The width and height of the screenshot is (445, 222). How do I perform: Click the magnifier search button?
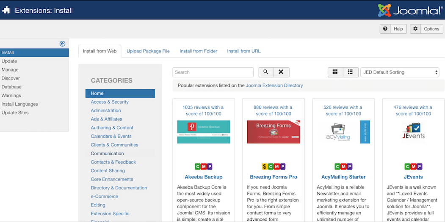tap(266, 72)
